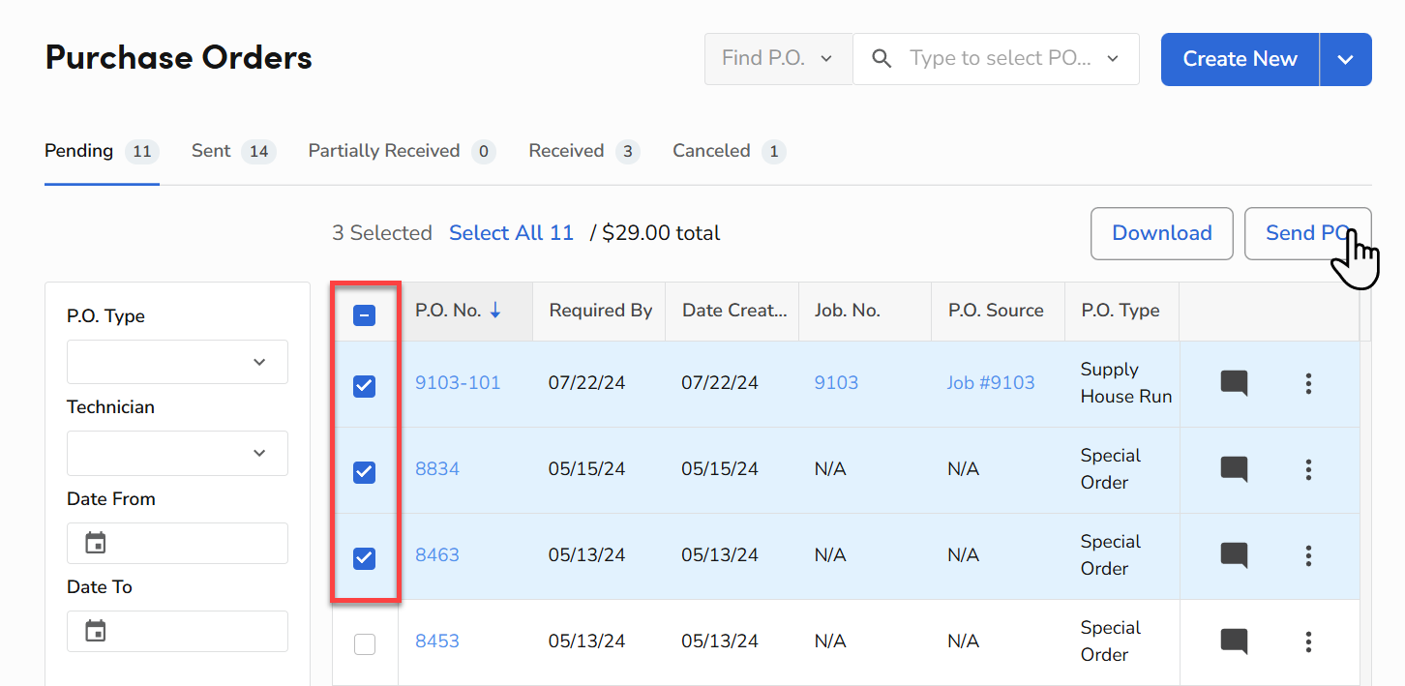Switch to the Canceled tab
This screenshot has width=1405, height=686.
pyautogui.click(x=712, y=151)
